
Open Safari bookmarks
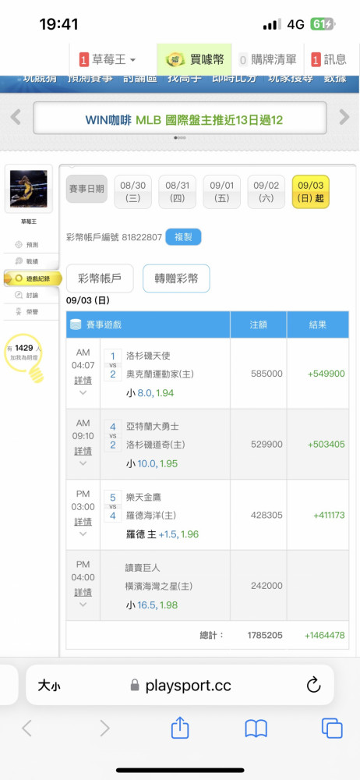point(256,729)
